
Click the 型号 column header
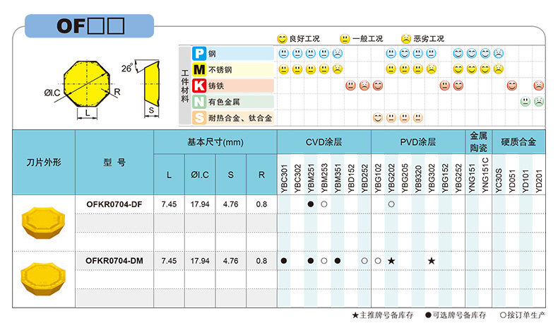[x=114, y=163]
